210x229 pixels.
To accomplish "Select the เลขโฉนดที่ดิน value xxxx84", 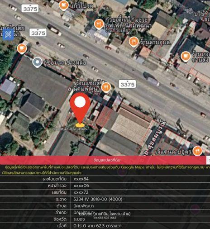I will [81, 179].
